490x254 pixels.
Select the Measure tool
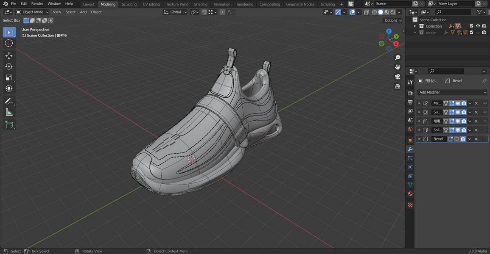[9, 112]
